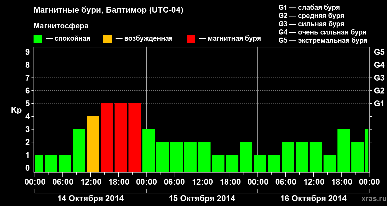Click the tall green Kp 3 bar on 16 October evening
The width and height of the screenshot is (387, 206).
344,150
